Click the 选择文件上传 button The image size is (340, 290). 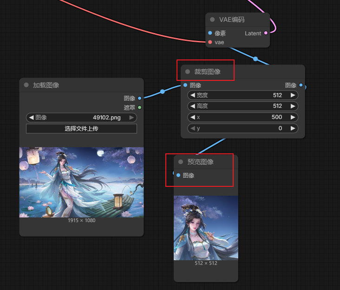pos(81,129)
